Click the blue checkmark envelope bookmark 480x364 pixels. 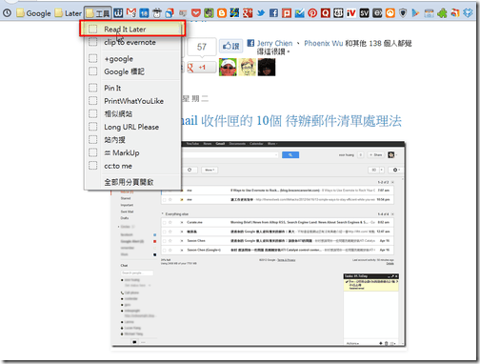coord(299,13)
